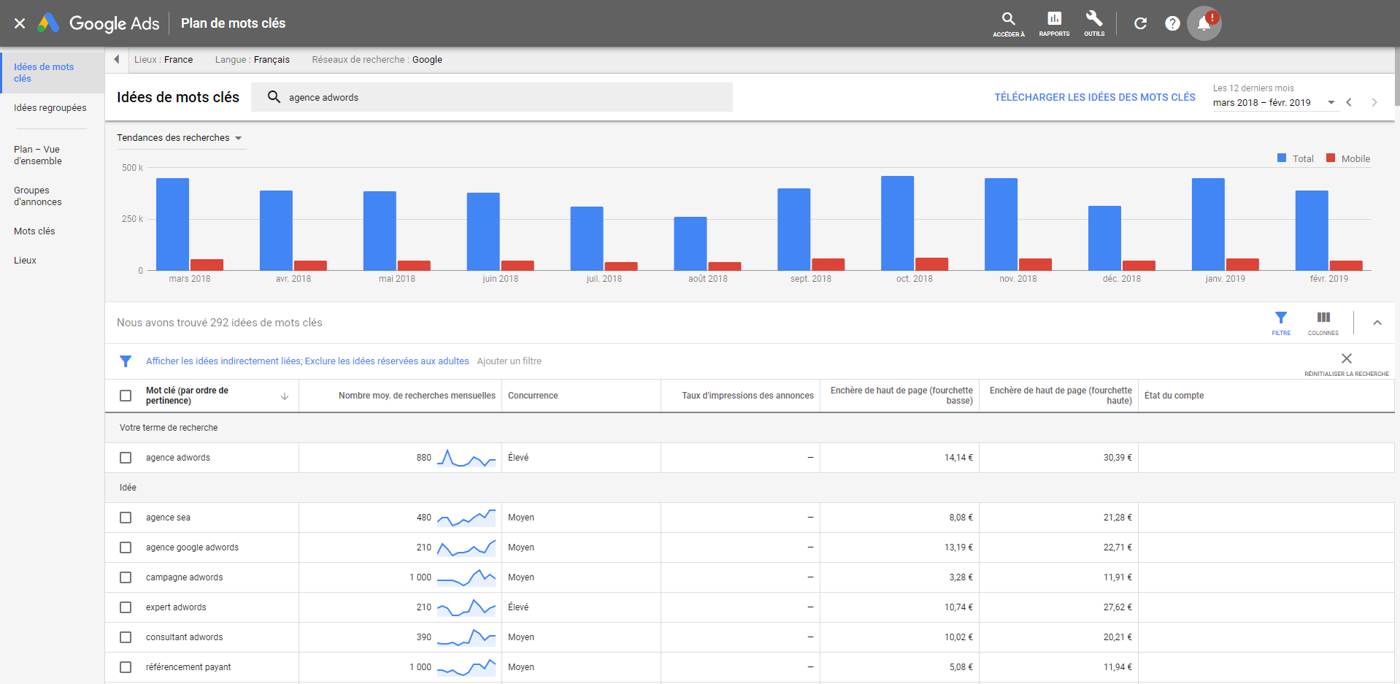The height and width of the screenshot is (684, 1400).
Task: Click the page vertical scrollbar
Action: click(x=1397, y=77)
